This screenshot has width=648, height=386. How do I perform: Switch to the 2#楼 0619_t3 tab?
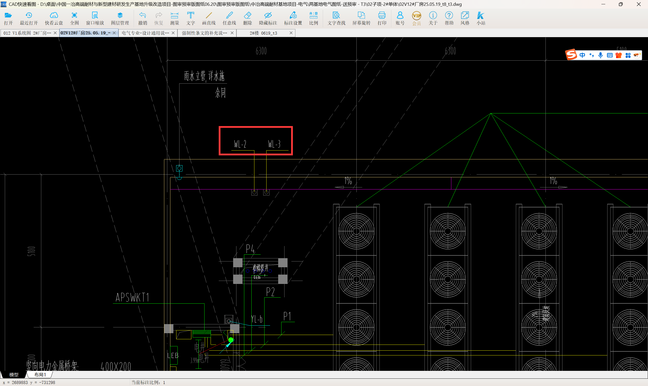tap(263, 33)
